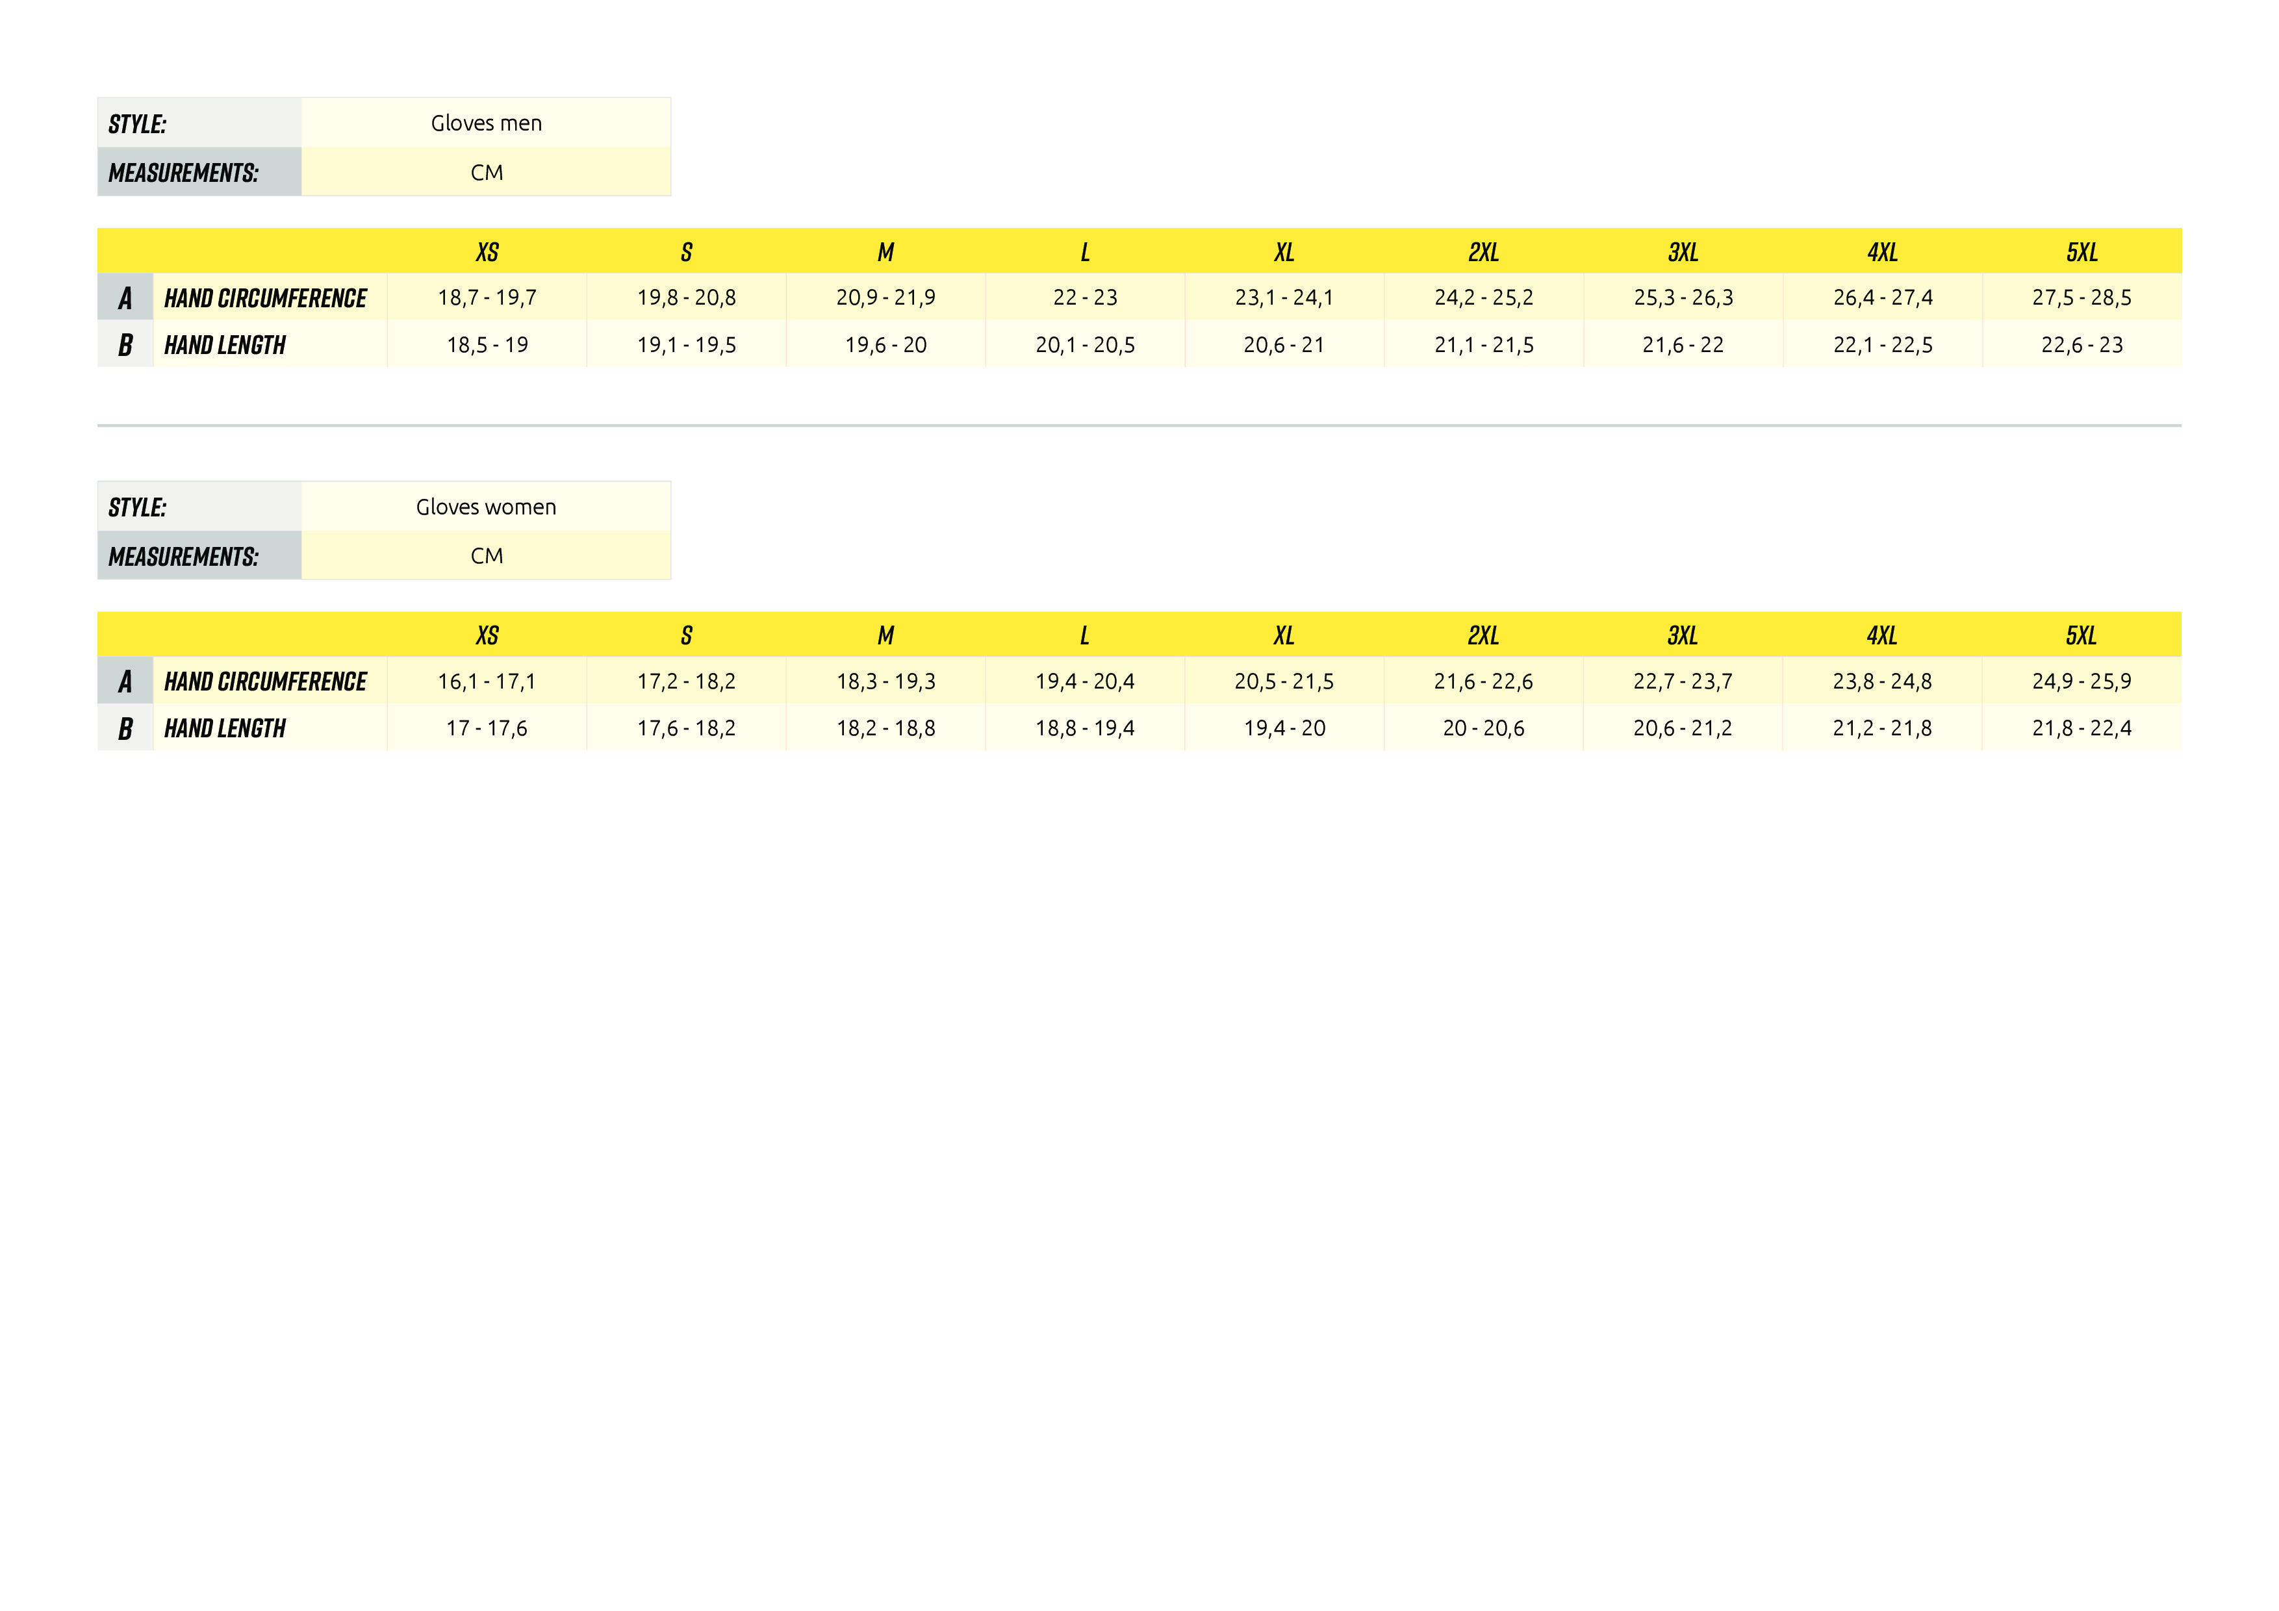
Task: Click the 5XL header in men's table
Action: (2082, 252)
